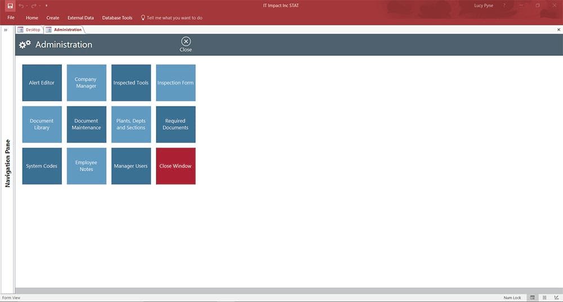The height and width of the screenshot is (302, 563).
Task: Click the Save icon in title bar
Action: (10, 6)
